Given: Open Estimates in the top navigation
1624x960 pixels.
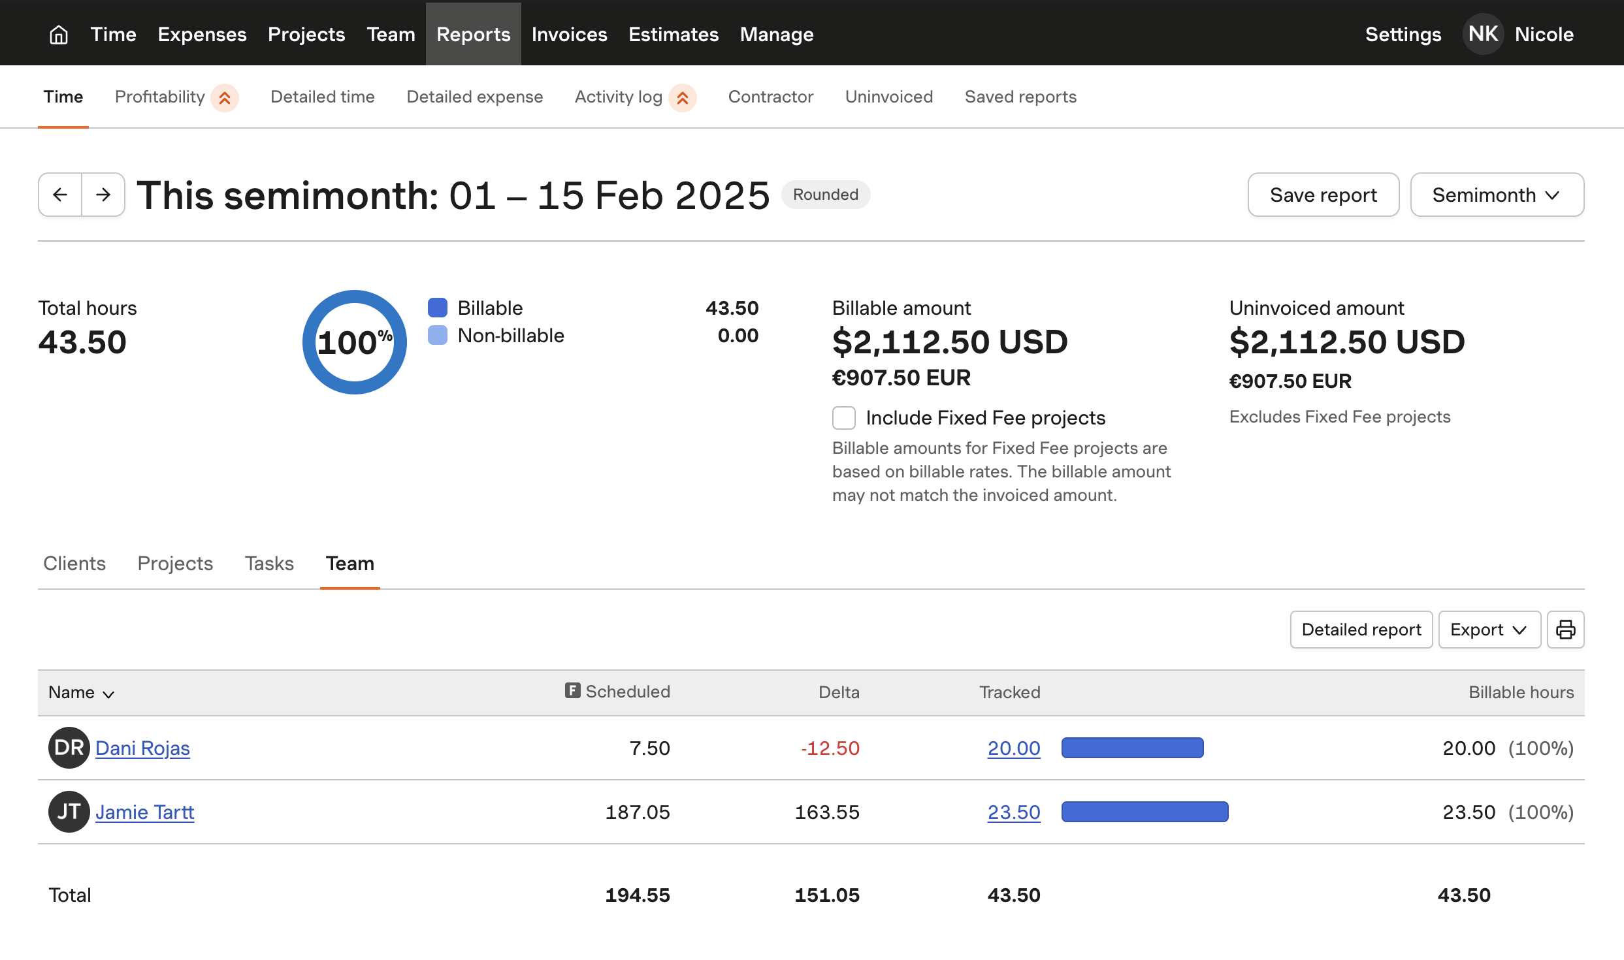Looking at the screenshot, I should point(674,34).
